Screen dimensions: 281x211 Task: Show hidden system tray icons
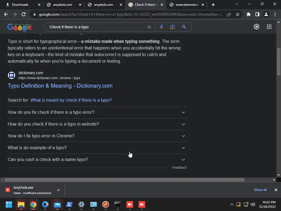coord(232,204)
